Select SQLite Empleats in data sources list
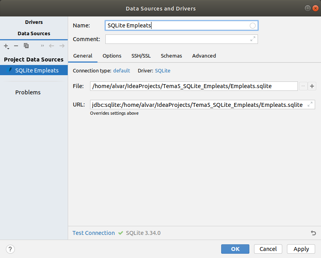This screenshot has width=321, height=258. click(36, 70)
